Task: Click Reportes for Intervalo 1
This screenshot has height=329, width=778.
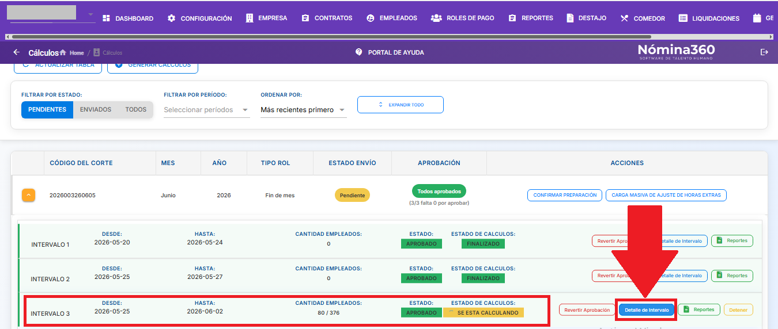Action: click(732, 240)
